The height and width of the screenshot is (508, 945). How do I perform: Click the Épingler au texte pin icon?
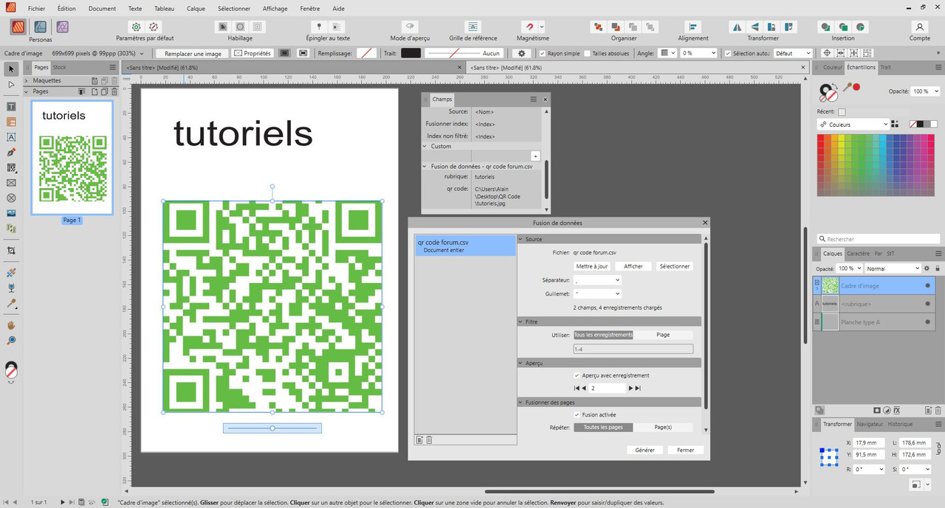[x=319, y=27]
